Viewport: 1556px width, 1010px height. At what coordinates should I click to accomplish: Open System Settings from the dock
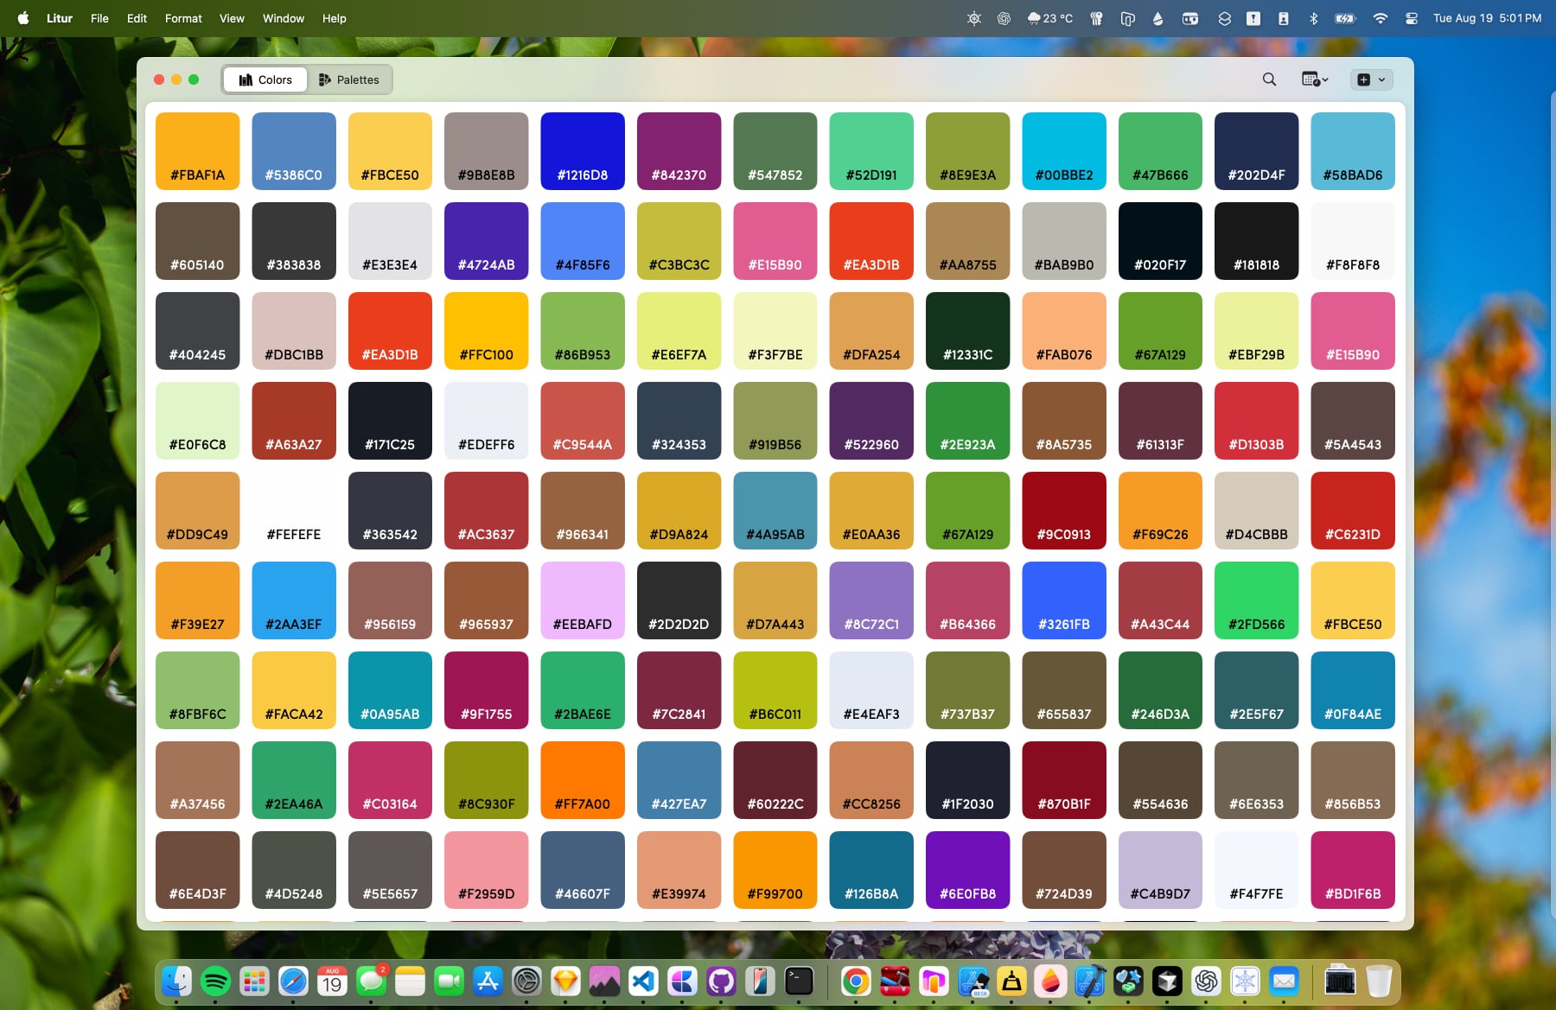tap(526, 981)
